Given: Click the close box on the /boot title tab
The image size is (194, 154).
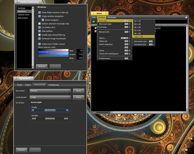Looking at the screenshot, I should (x=93, y=13).
